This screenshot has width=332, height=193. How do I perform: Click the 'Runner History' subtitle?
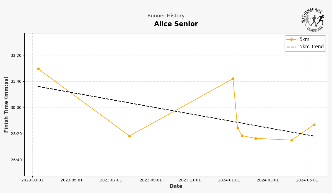(166, 16)
